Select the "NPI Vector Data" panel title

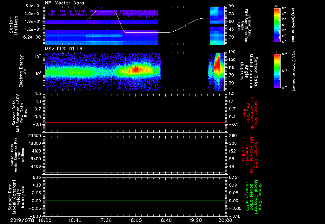(64, 3)
